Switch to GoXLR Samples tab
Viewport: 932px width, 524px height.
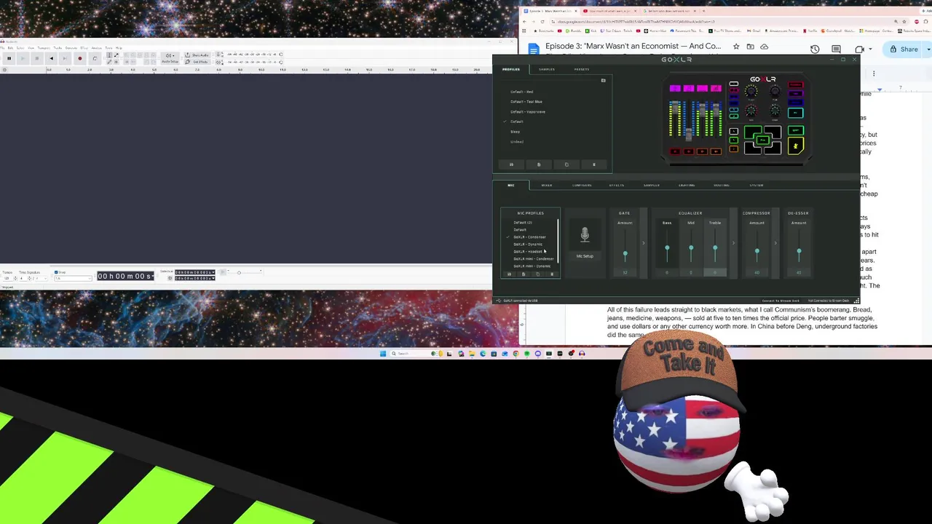[547, 69]
